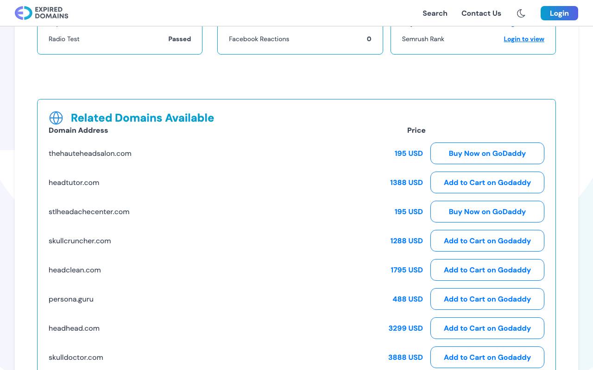593x370 pixels.
Task: Click the Passed status value
Action: [180, 39]
